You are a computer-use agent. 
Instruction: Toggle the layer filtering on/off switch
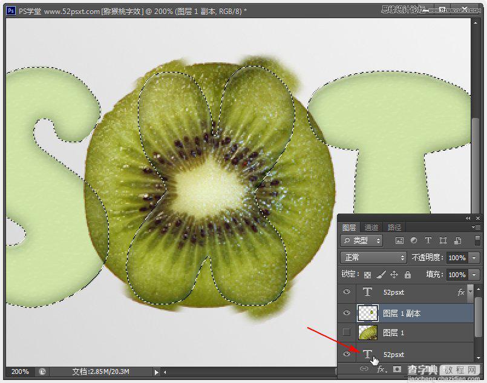[478, 240]
